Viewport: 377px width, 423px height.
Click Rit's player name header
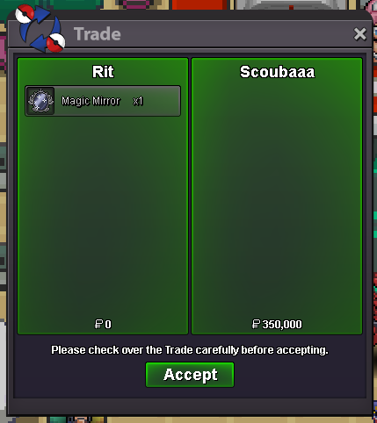pos(103,72)
